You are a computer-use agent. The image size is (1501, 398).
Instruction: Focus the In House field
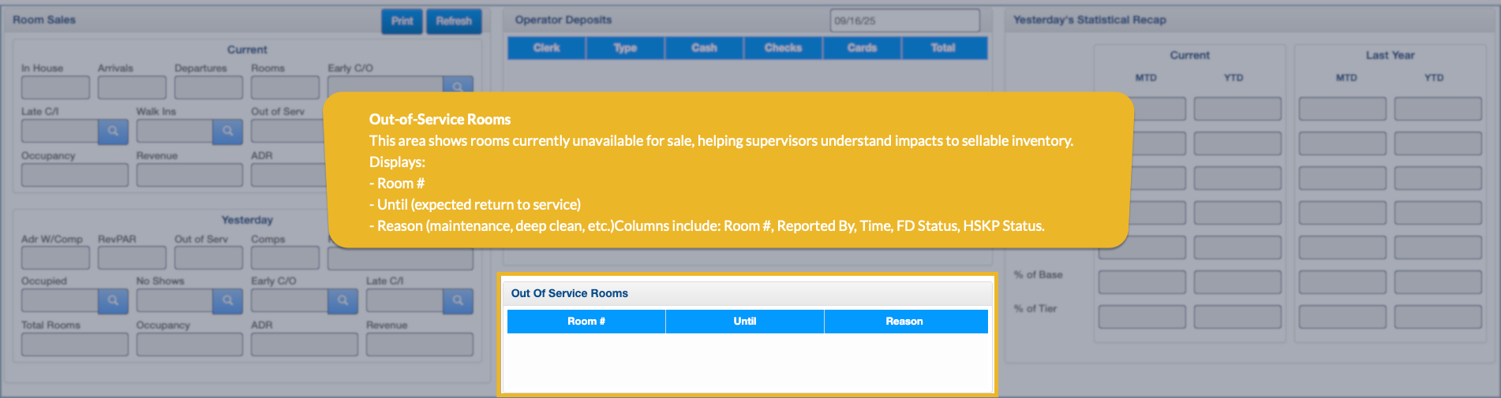click(55, 87)
